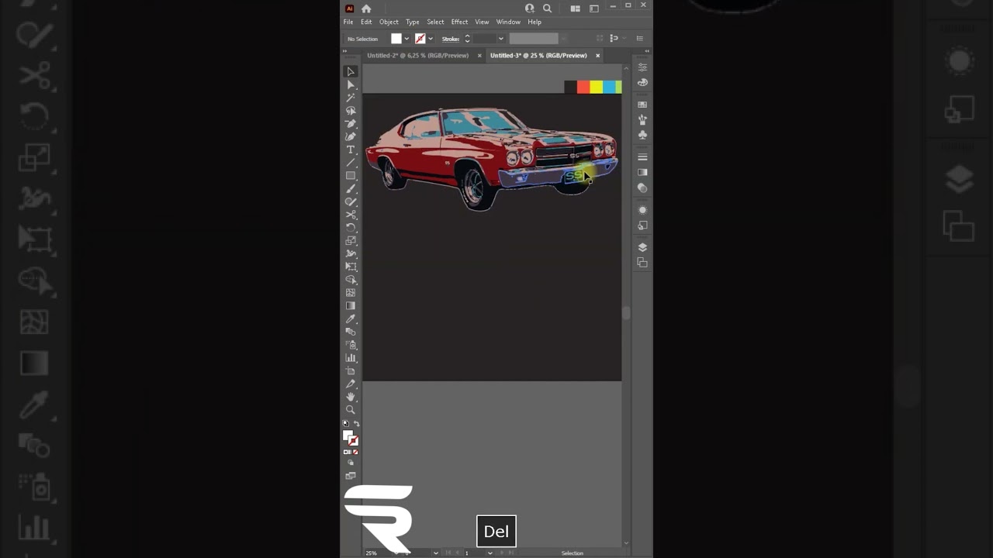The width and height of the screenshot is (993, 558).
Task: Swap fill and stroke colors
Action: click(356, 424)
